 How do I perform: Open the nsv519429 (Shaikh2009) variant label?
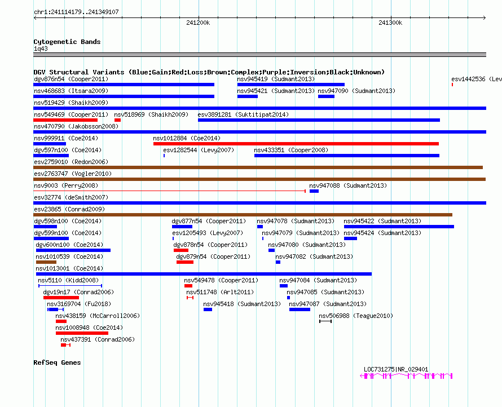pos(71,103)
